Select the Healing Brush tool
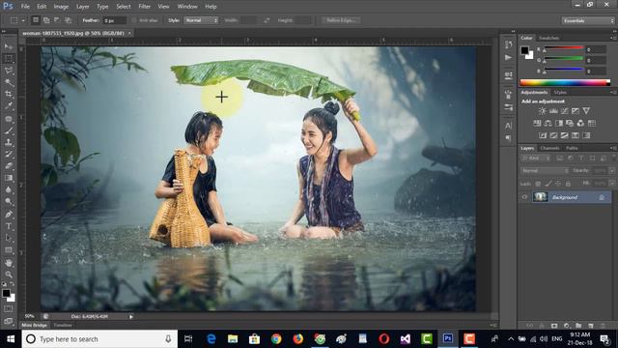618x348 pixels. click(9, 118)
